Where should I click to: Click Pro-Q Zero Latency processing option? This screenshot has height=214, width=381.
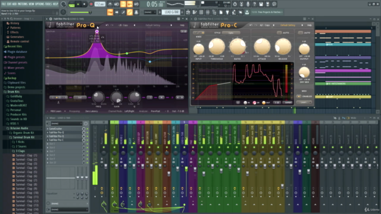[92, 111]
